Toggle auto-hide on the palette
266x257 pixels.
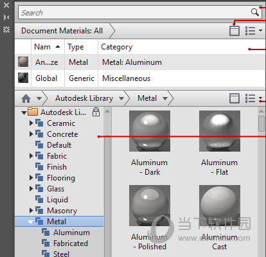click(6, 17)
